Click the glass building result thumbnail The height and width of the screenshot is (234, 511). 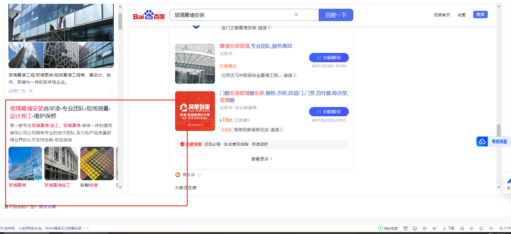195,64
